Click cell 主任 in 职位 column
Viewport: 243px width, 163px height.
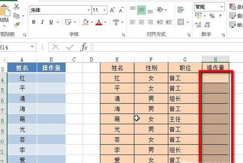[185, 119]
